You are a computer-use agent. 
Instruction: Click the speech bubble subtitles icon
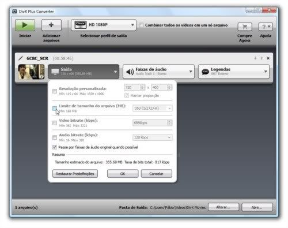[205, 72]
